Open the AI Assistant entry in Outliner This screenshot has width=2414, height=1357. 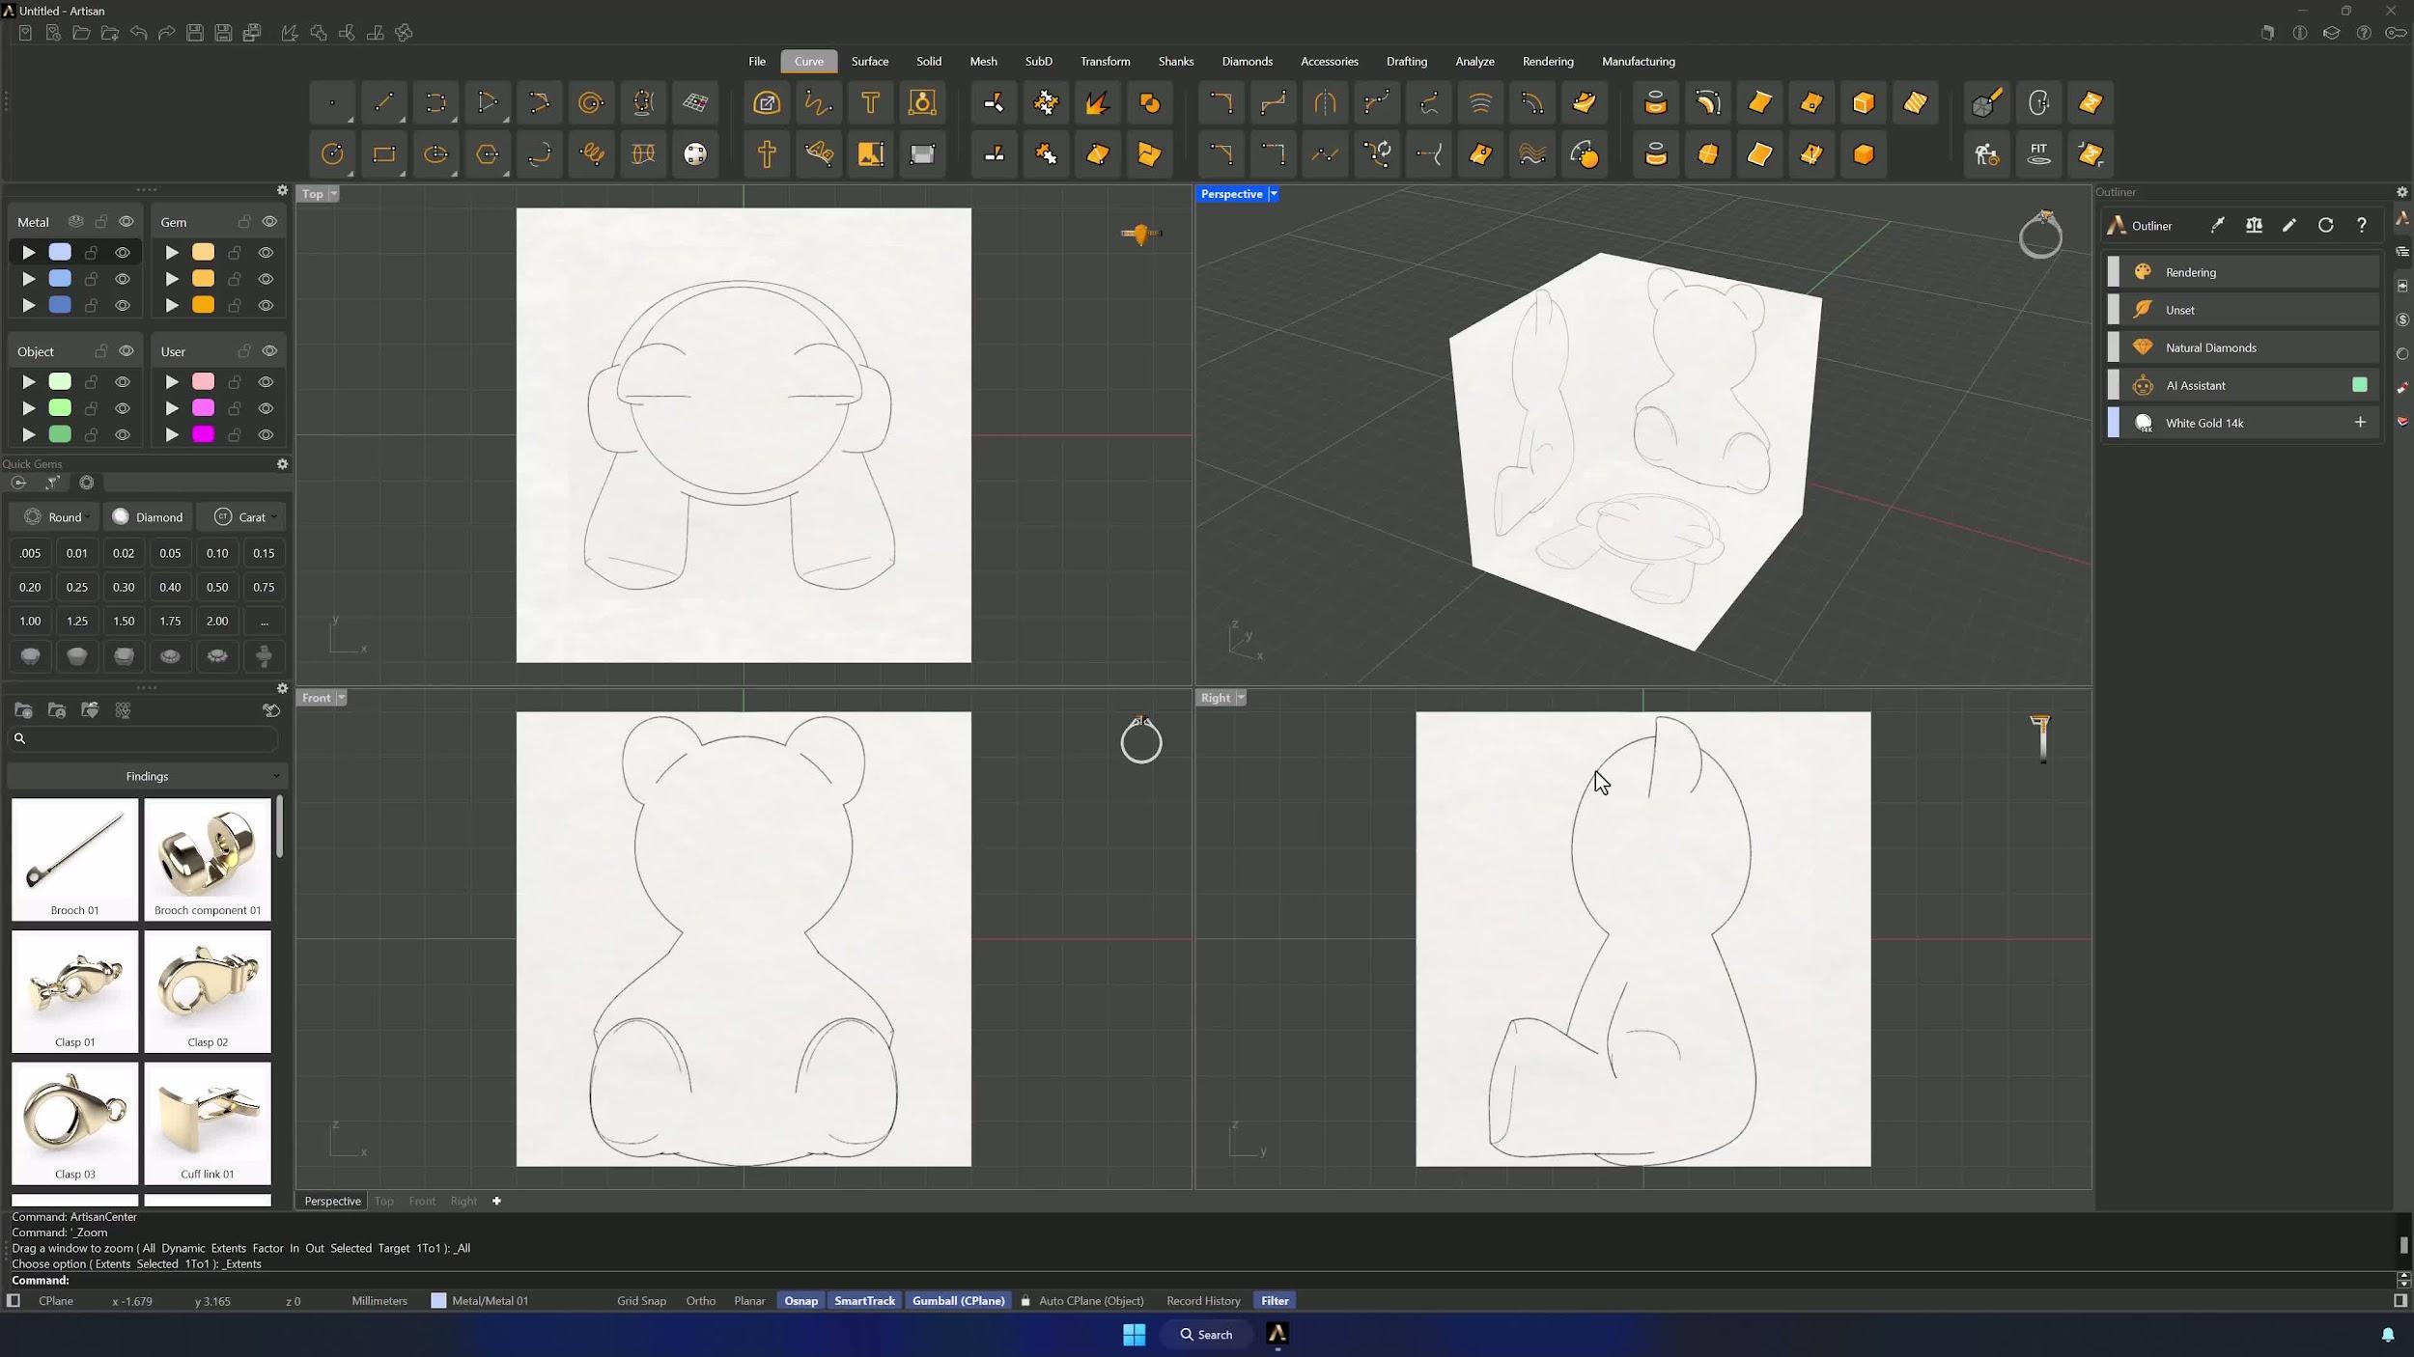click(2242, 385)
